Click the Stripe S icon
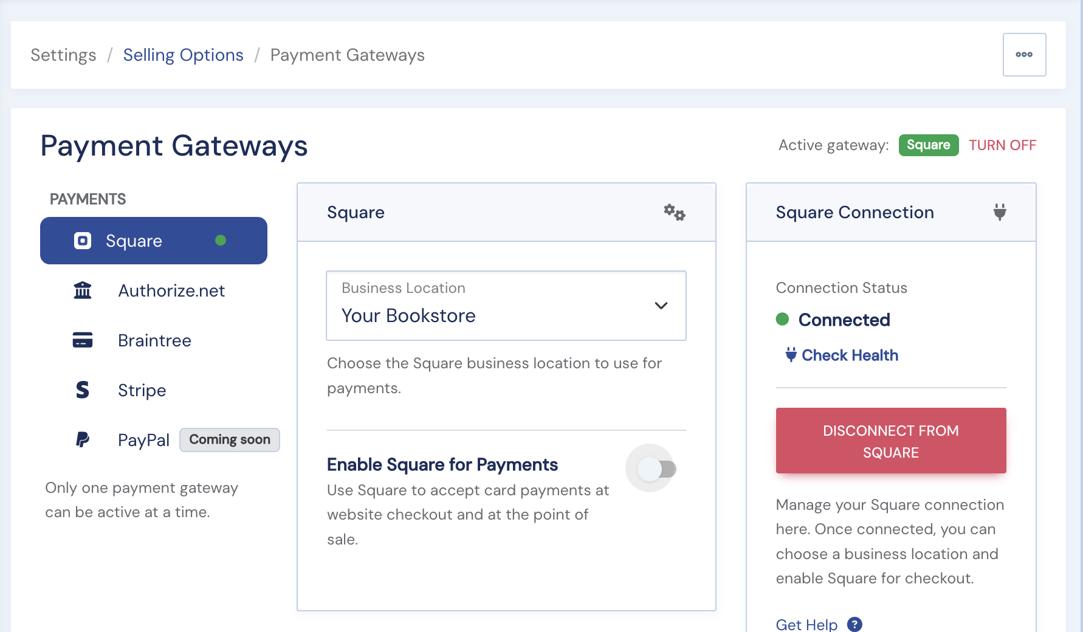The height and width of the screenshot is (632, 1083). click(83, 390)
